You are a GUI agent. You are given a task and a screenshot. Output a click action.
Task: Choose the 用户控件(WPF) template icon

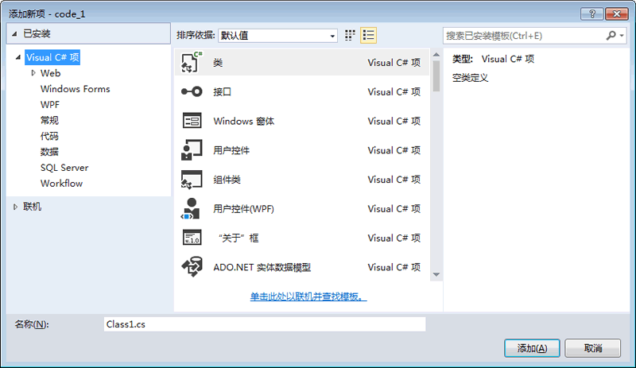pos(192,209)
